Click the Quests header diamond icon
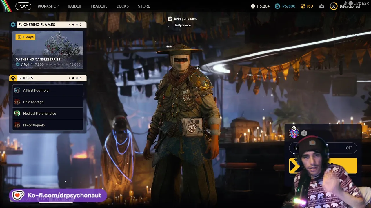Viewport: 371px width, 208px height. coord(13,78)
